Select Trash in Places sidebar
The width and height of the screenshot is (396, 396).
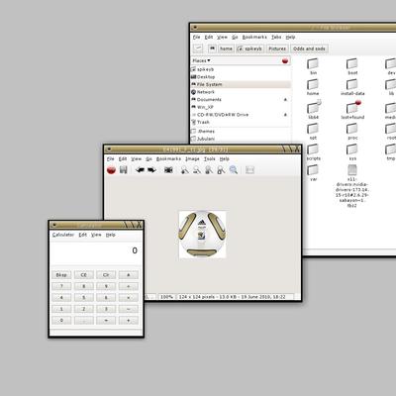pos(241,122)
